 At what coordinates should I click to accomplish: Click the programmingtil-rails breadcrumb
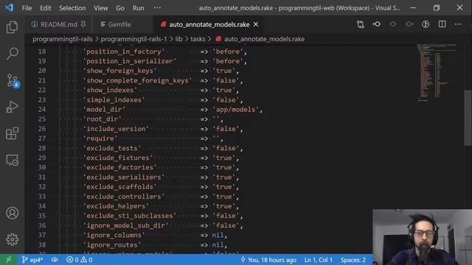[63, 39]
